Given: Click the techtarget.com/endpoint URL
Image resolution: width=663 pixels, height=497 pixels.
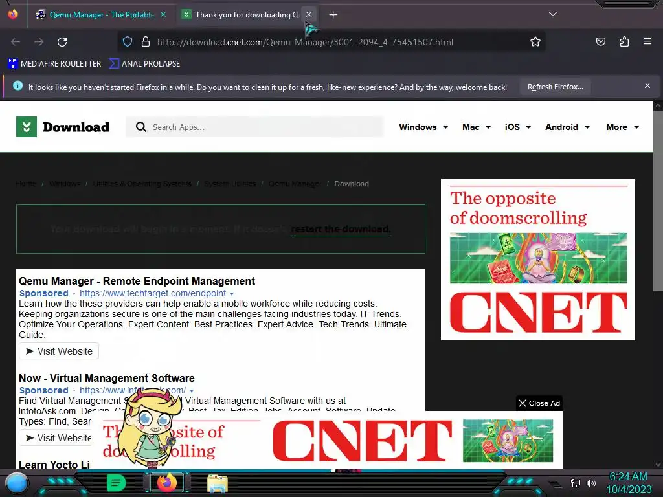Looking at the screenshot, I should (x=153, y=293).
